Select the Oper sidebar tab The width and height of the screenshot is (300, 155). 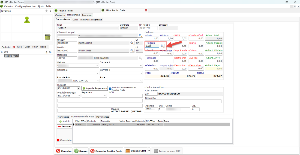(27, 47)
